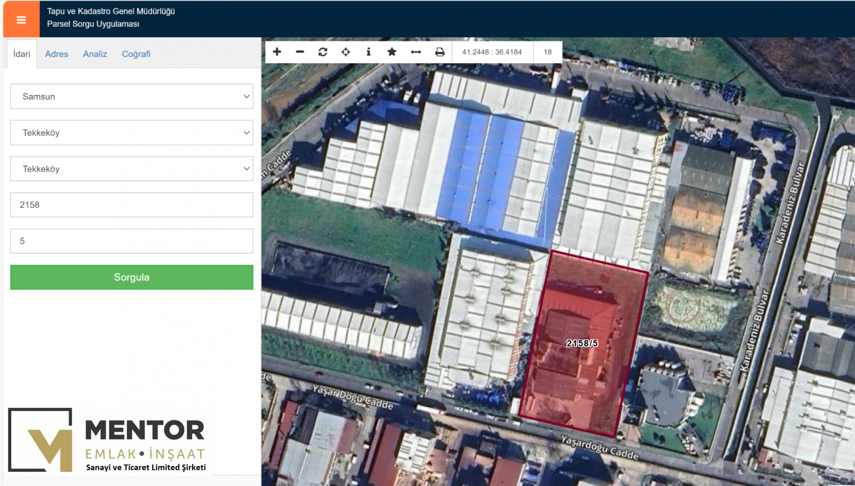Image resolution: width=855 pixels, height=486 pixels.
Task: Select the measure distance arrows tool
Action: point(416,52)
